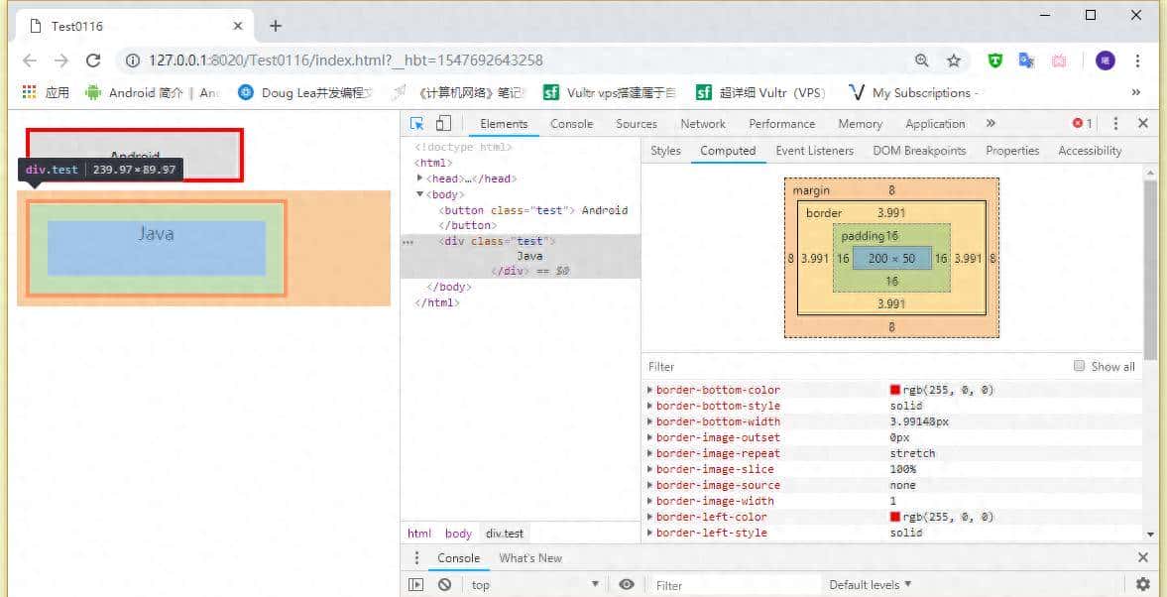
Task: Switch to the Styles tab
Action: click(665, 151)
